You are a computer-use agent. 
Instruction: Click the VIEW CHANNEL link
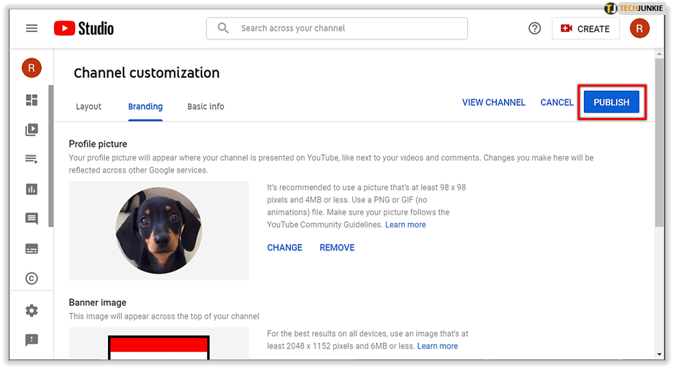[494, 103]
